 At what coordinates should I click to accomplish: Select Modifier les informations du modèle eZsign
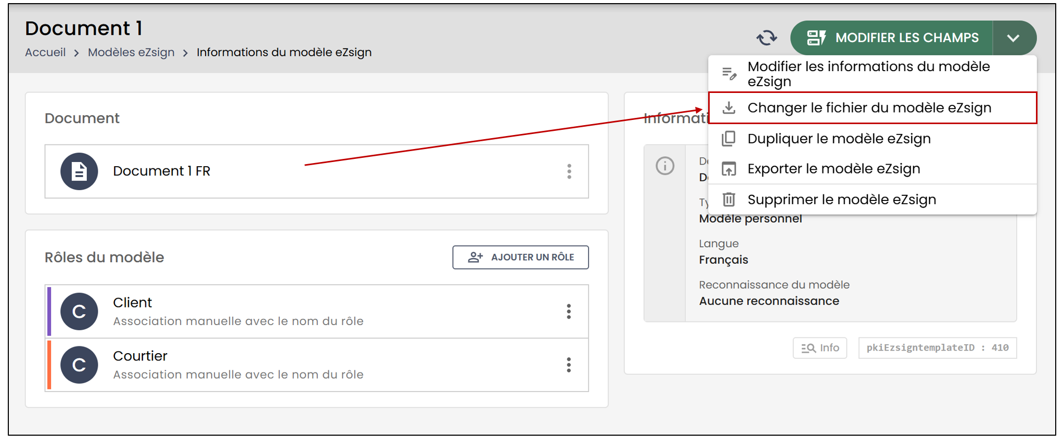[x=873, y=74]
